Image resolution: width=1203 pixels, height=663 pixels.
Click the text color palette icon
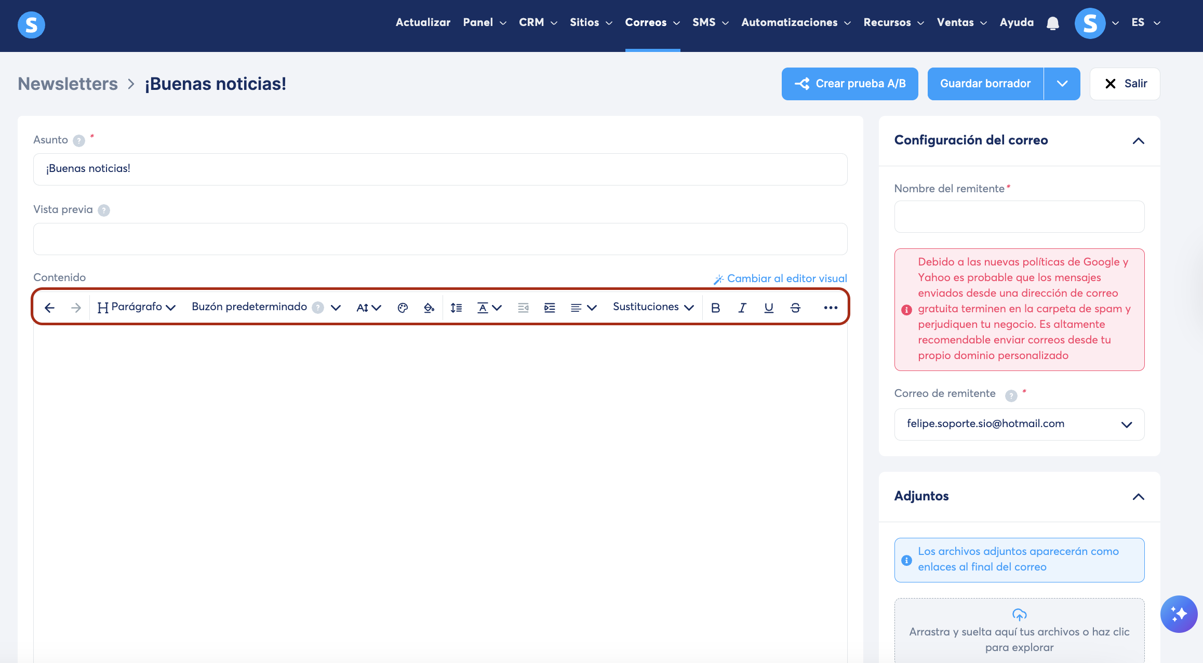pos(403,308)
